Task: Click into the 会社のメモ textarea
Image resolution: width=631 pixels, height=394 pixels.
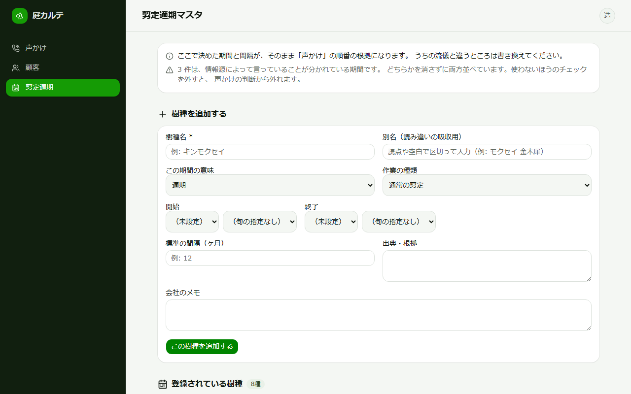Action: [379, 315]
